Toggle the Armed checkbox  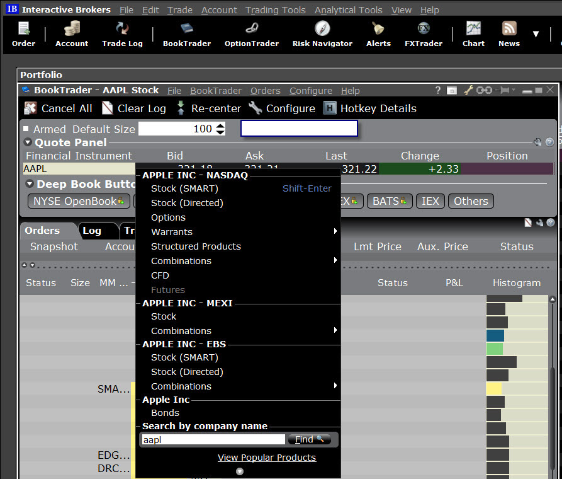pos(26,129)
